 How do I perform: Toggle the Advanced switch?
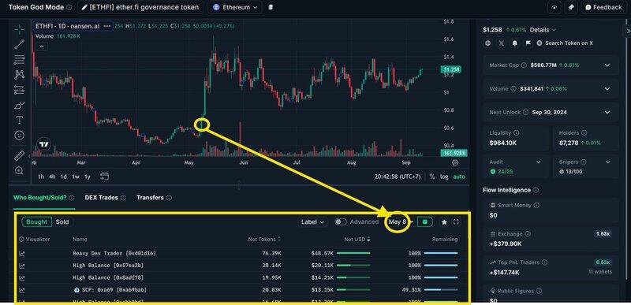pyautogui.click(x=341, y=221)
